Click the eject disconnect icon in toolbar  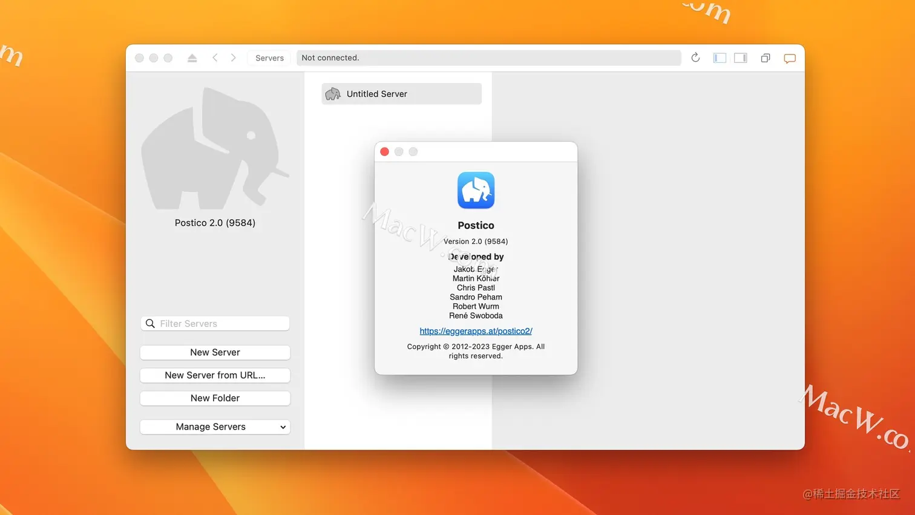[x=192, y=58]
